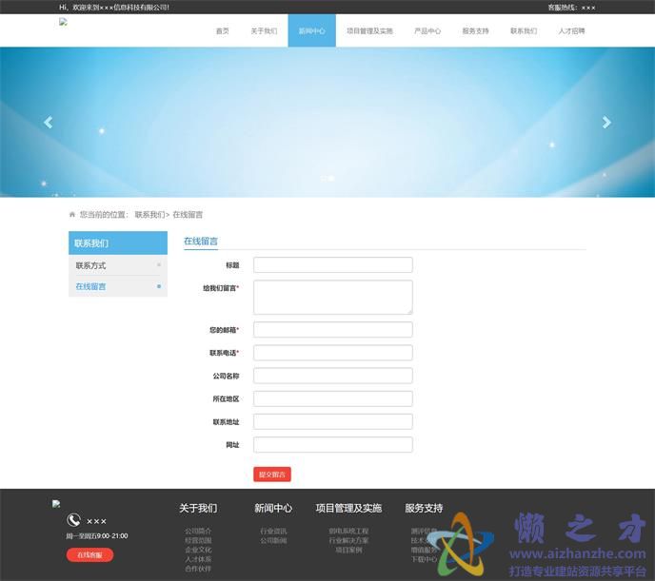Viewport: 655px width, 581px height.
Task: Focus the 您的邮箱 email input field
Action: (332, 330)
